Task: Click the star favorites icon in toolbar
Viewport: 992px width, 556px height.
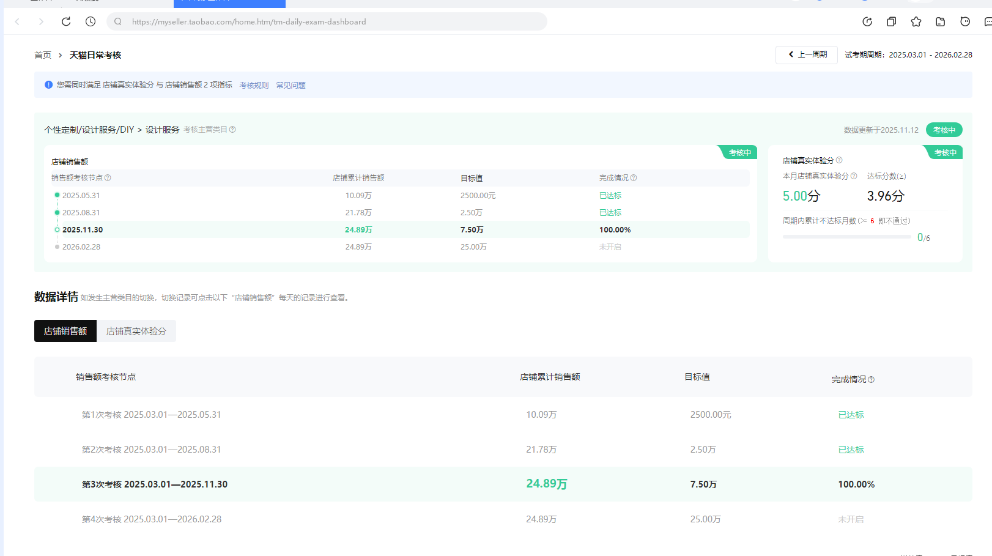Action: [916, 21]
